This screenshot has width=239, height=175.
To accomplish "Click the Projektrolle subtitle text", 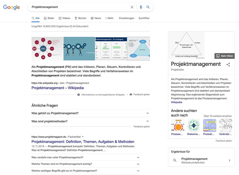I will coord(177,70).
